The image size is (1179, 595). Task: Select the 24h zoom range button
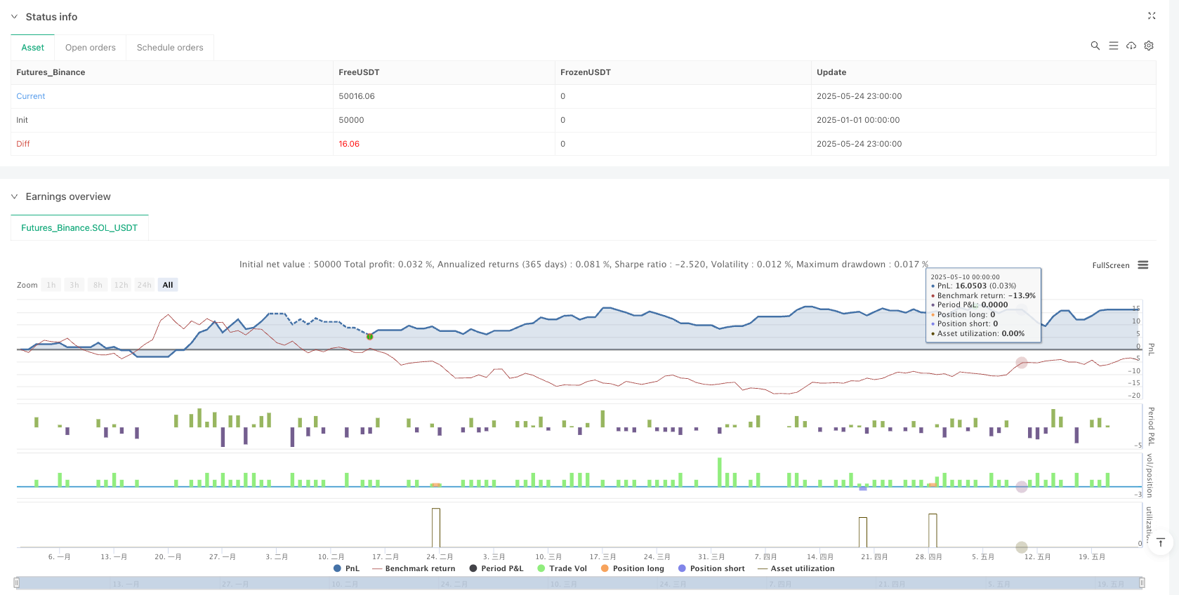(144, 285)
